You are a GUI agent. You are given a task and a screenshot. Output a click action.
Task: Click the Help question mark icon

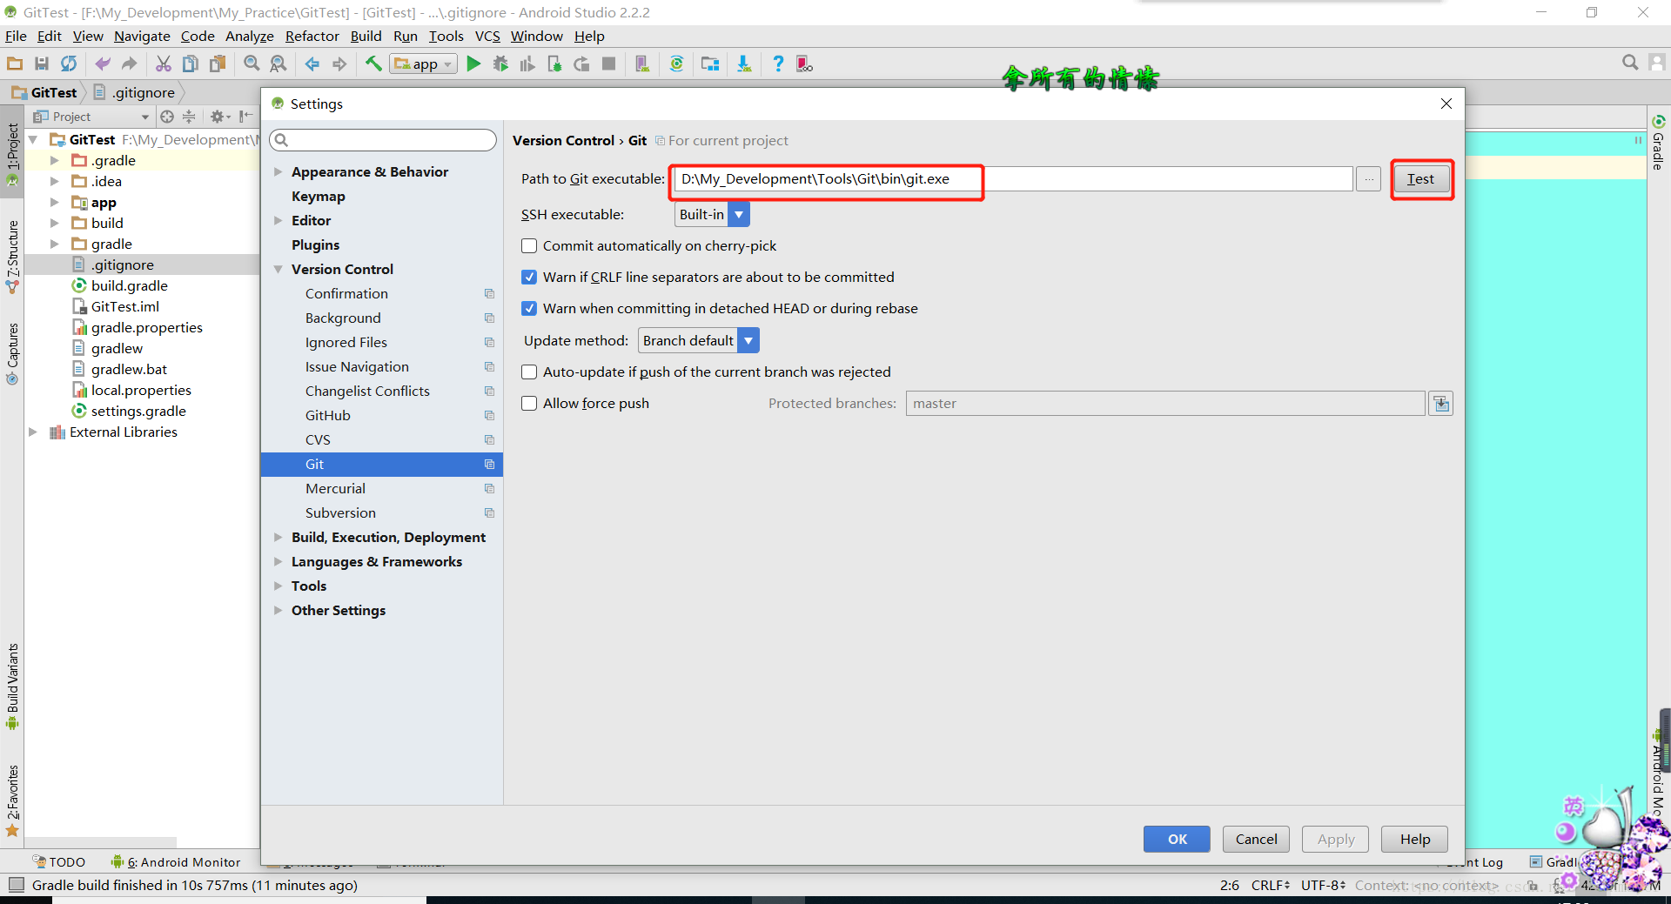pos(778,64)
